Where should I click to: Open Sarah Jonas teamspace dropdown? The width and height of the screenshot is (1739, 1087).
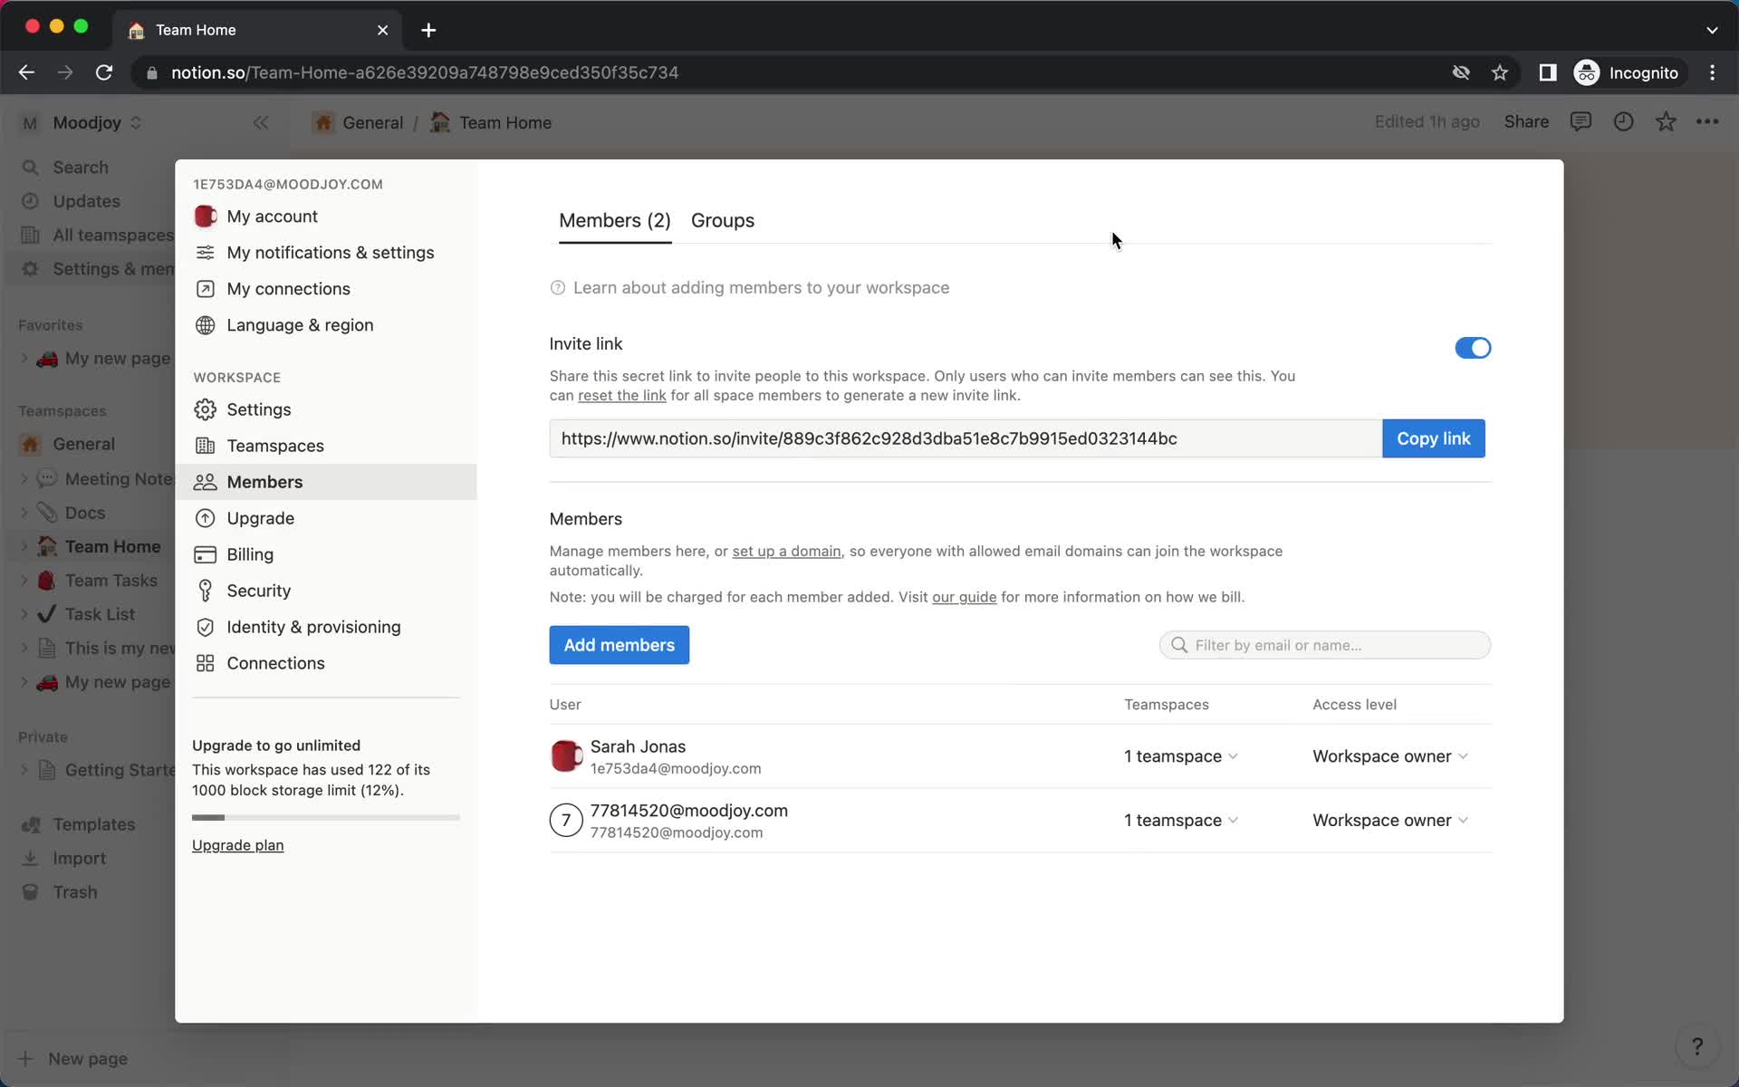(1180, 756)
